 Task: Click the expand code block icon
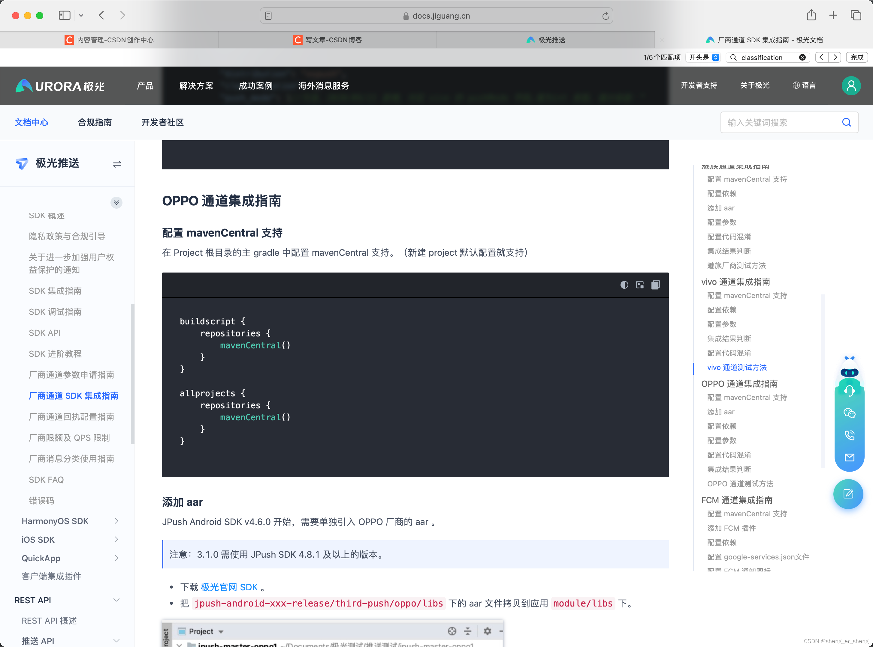tap(640, 284)
